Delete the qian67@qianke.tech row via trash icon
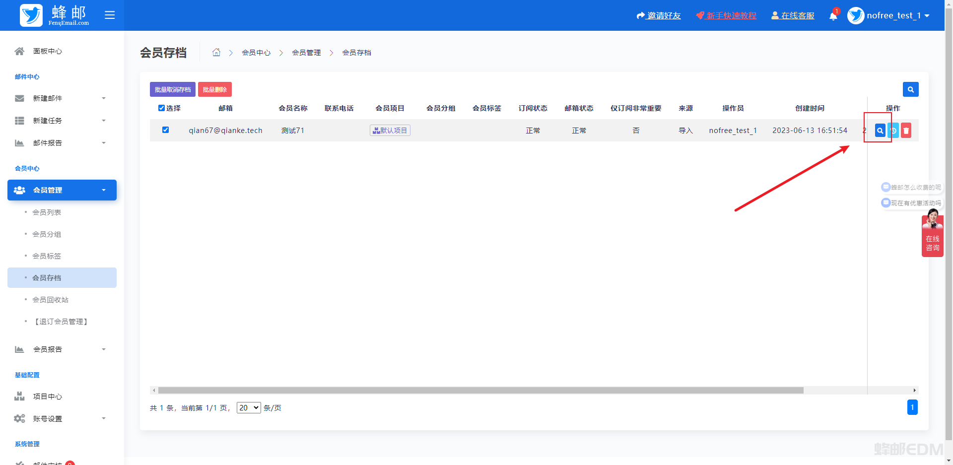Viewport: 953px width, 465px height. [906, 131]
